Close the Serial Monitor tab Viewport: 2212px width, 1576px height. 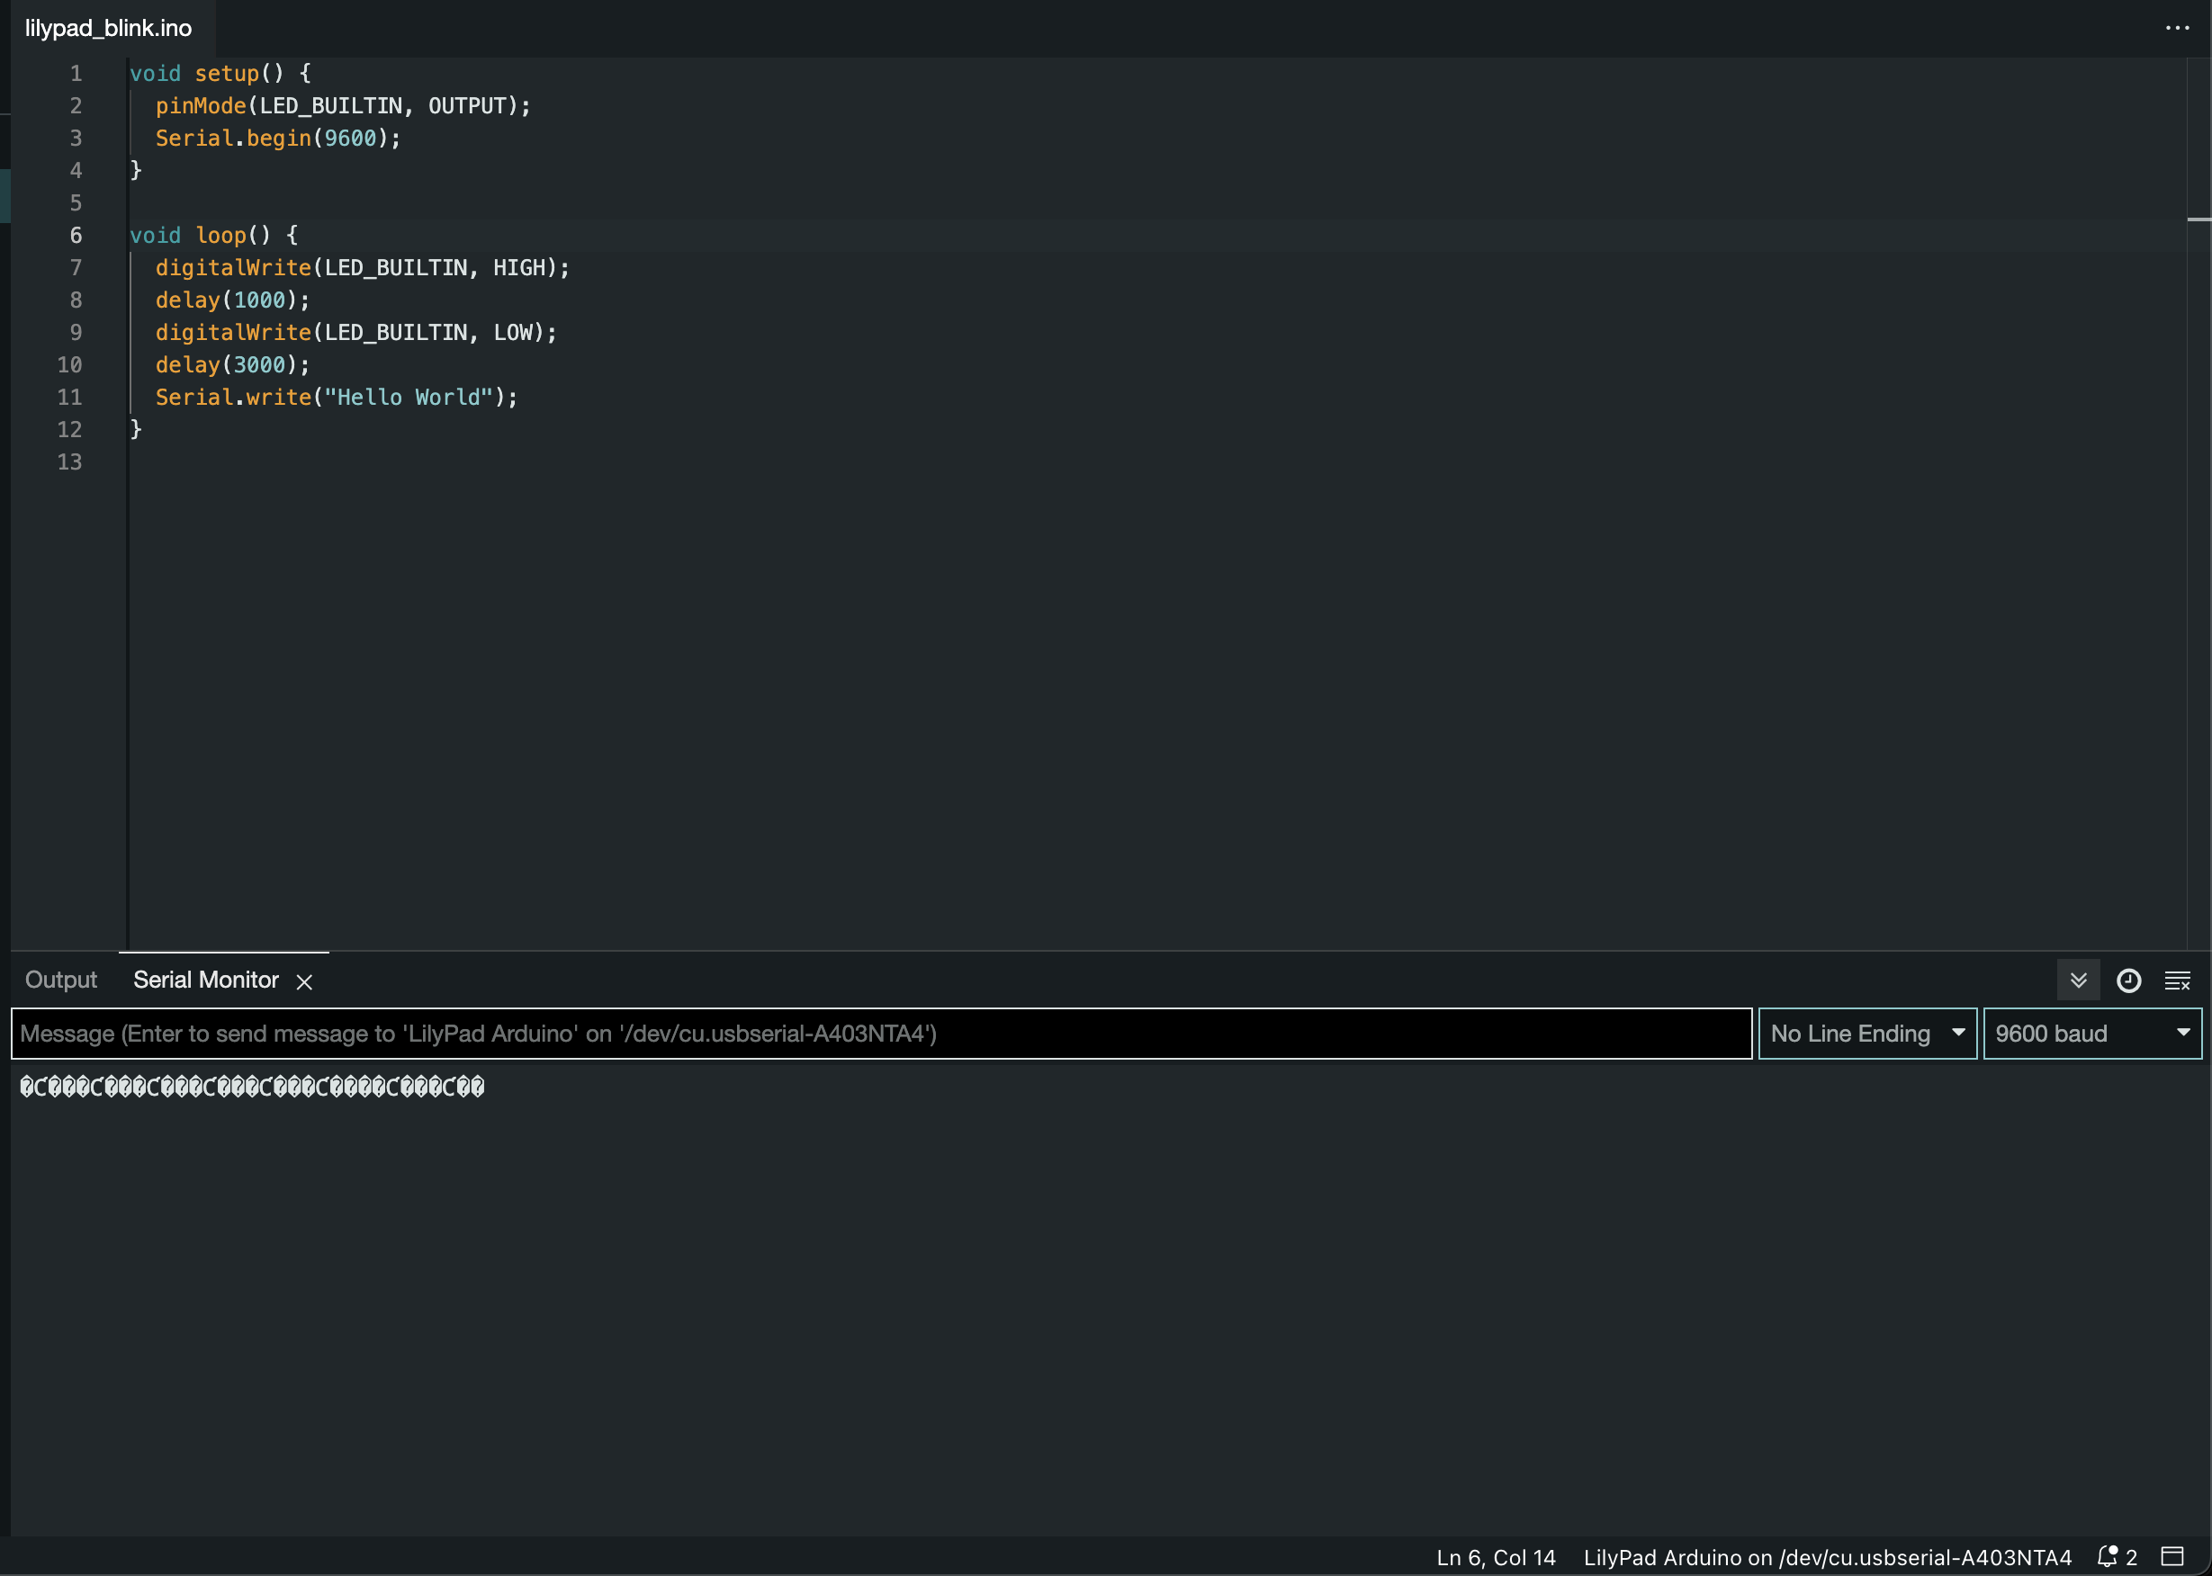[x=304, y=982]
